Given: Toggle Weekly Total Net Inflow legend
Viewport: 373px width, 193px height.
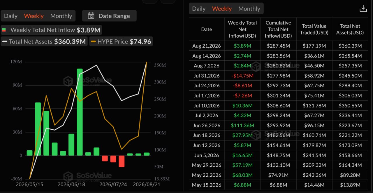Looking at the screenshot, I should click(52, 30).
